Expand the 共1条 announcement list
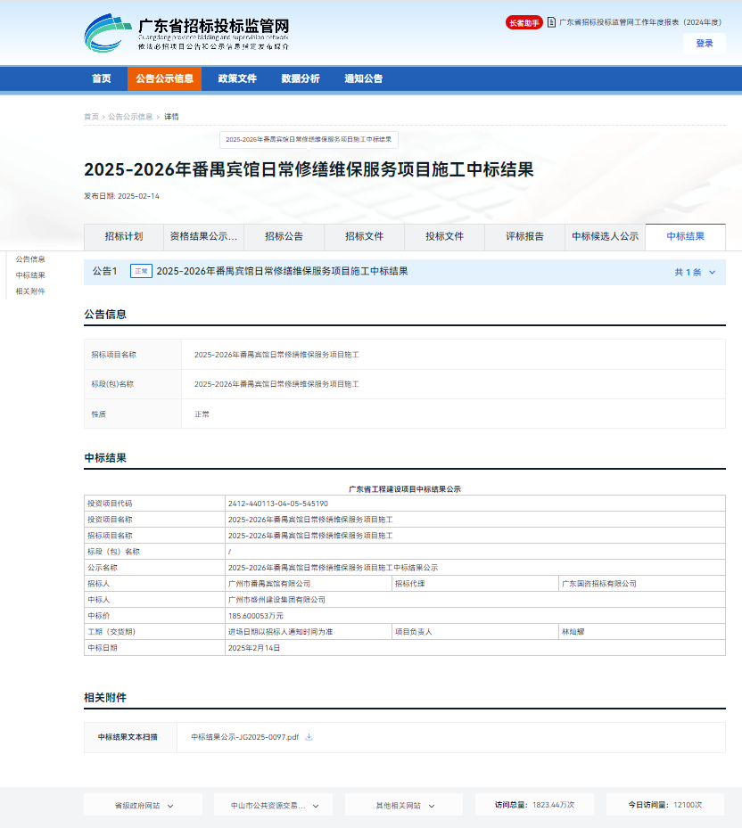742x828 pixels. (x=695, y=272)
